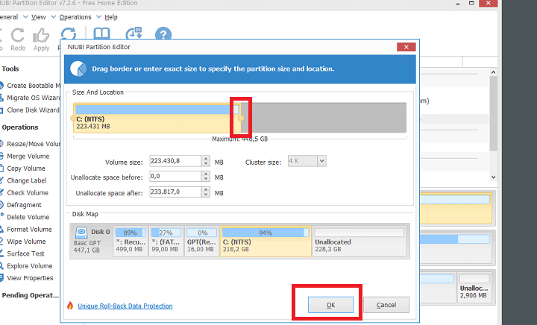Click the Volume size input field
The width and height of the screenshot is (537, 325).
click(176, 161)
